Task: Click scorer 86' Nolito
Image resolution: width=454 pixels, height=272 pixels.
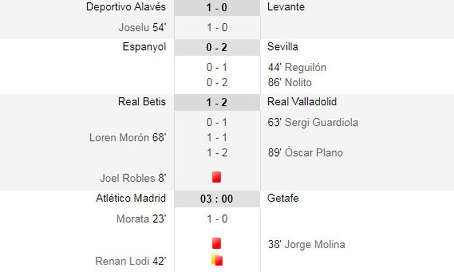Action: (x=289, y=83)
